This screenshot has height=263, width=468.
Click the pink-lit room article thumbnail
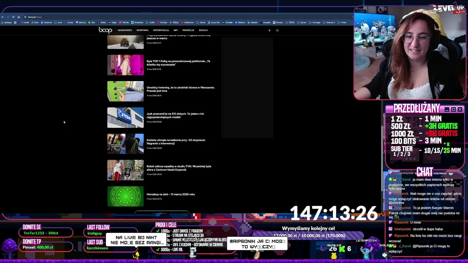point(125,65)
